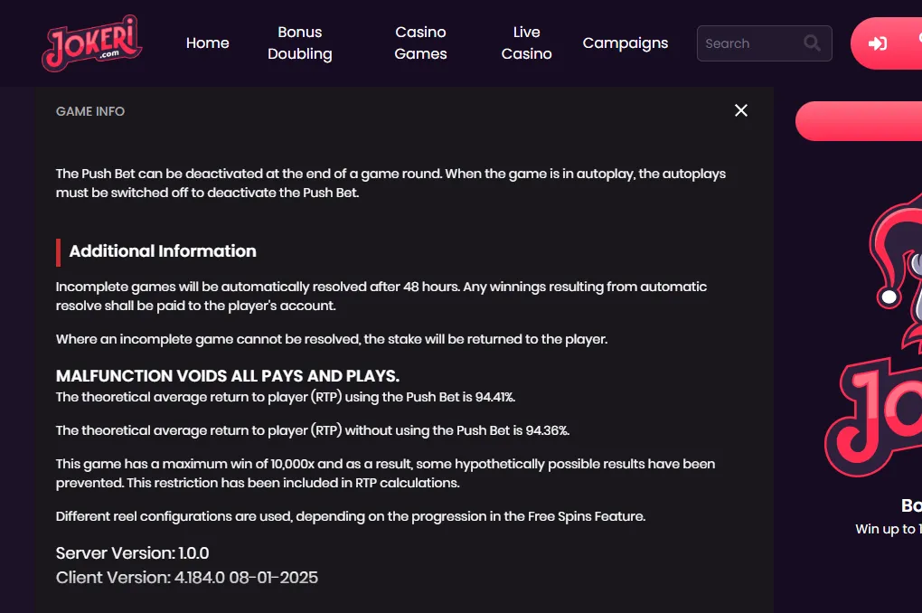
Task: Click the wide pink button below login
Action: pos(859,121)
